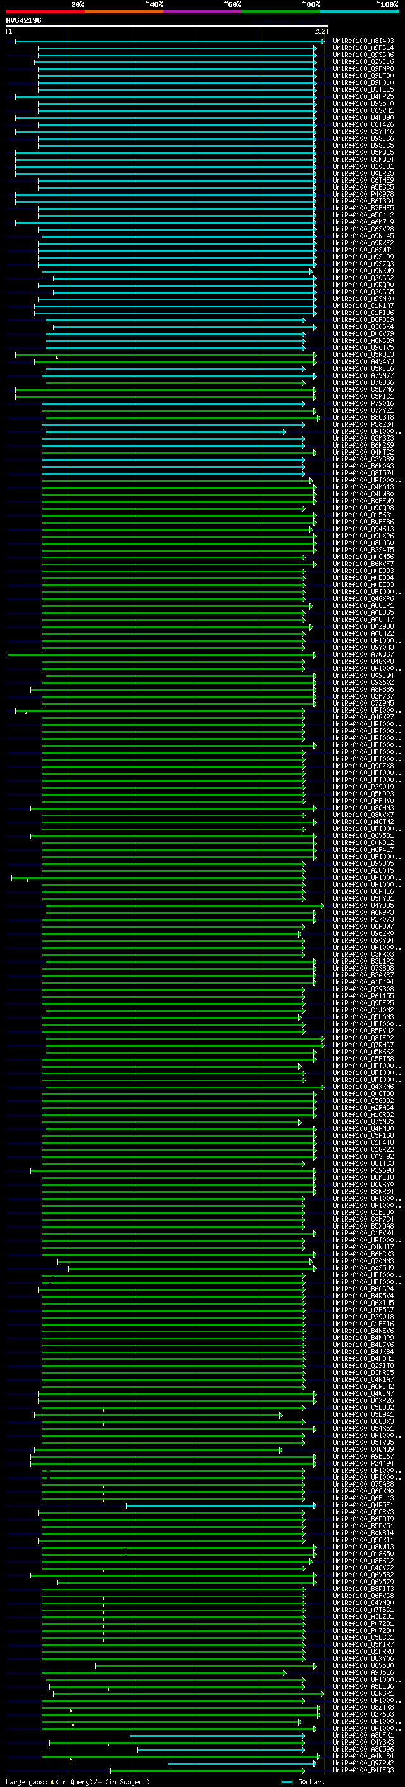Open hit UniRef100_Q9LF30
Screen dimensions: 405x1787
pos(363,75)
